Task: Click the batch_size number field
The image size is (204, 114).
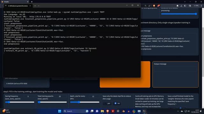Action: pyautogui.click(x=94, y=96)
